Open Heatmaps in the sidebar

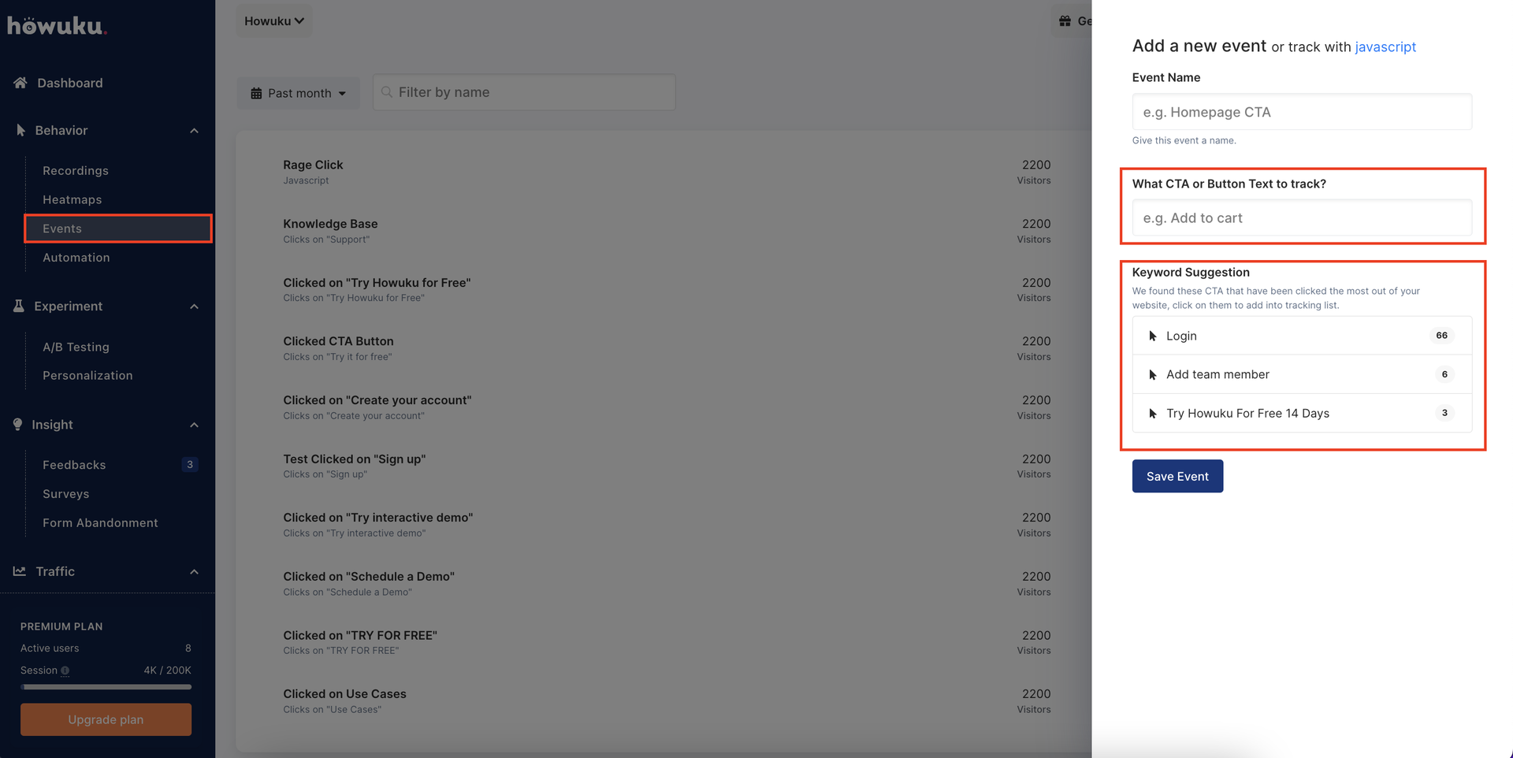click(x=72, y=199)
